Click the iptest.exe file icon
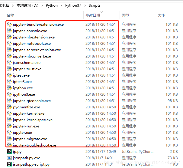Image resolution: width=183 pixels, height=168 pixels. pos(9,75)
